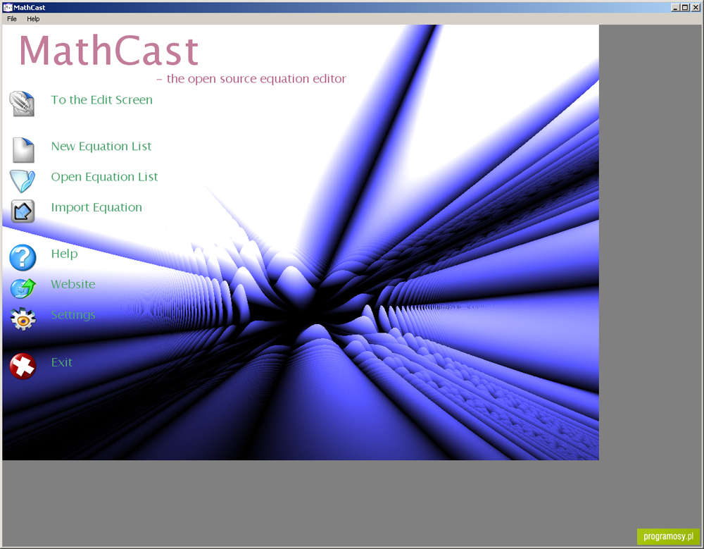
Task: Maximize the MathCast window
Action: (x=685, y=7)
